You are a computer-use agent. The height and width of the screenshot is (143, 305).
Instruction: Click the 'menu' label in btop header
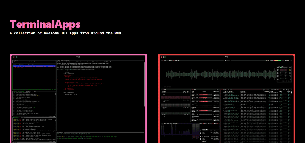pyautogui.click(x=170, y=61)
